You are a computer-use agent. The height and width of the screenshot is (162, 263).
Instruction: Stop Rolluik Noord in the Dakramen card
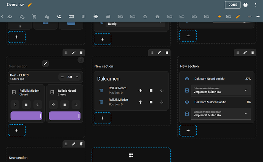pyautogui.click(x=151, y=91)
